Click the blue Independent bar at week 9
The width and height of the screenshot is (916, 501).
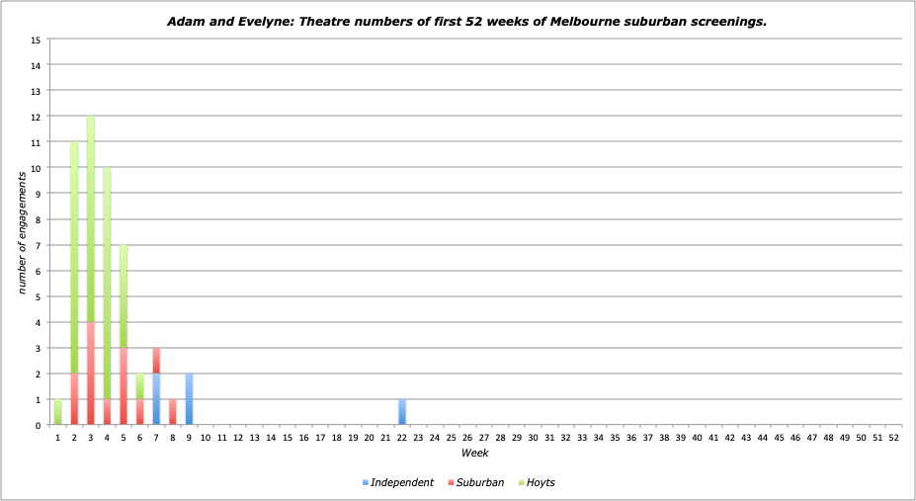[189, 399]
